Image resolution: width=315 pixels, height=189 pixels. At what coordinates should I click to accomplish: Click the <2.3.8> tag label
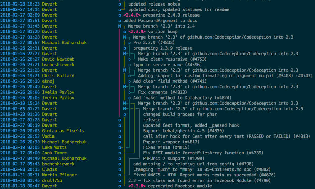[137, 186]
